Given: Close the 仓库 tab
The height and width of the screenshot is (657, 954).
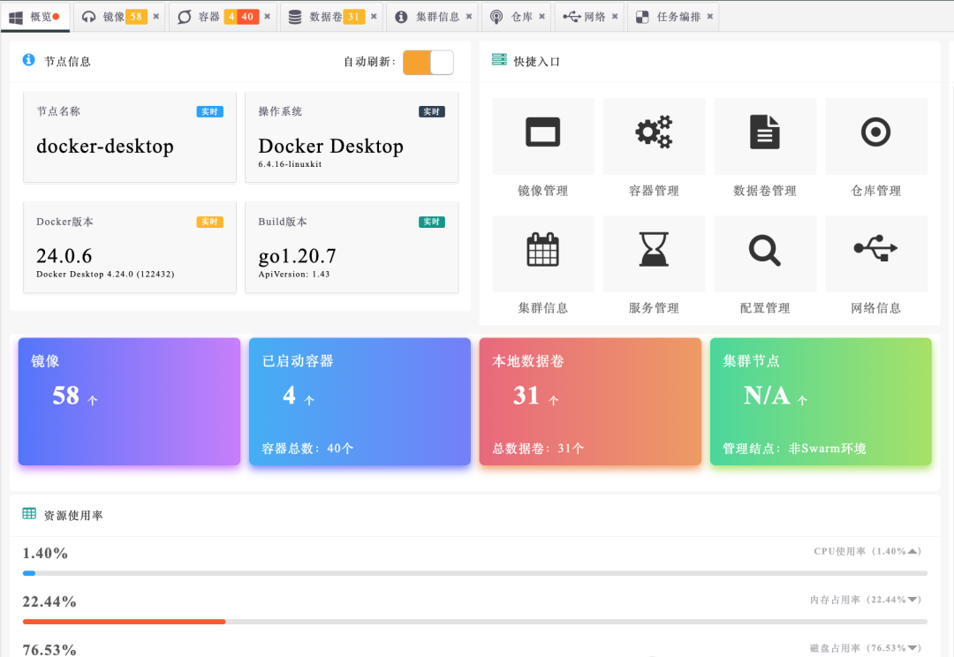Looking at the screenshot, I should pyautogui.click(x=541, y=17).
